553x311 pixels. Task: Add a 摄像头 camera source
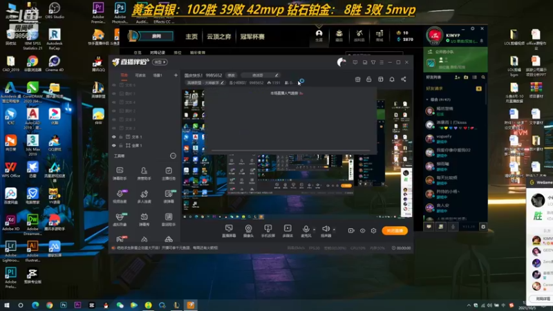[x=248, y=231]
